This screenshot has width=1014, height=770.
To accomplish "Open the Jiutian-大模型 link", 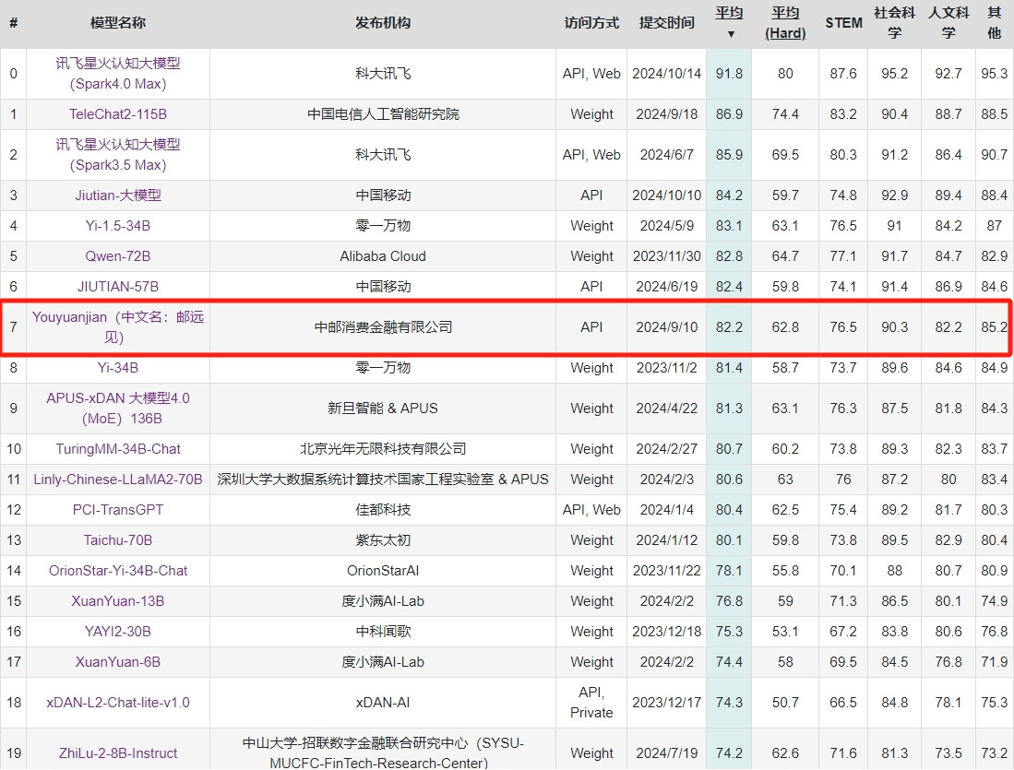I will tap(118, 195).
